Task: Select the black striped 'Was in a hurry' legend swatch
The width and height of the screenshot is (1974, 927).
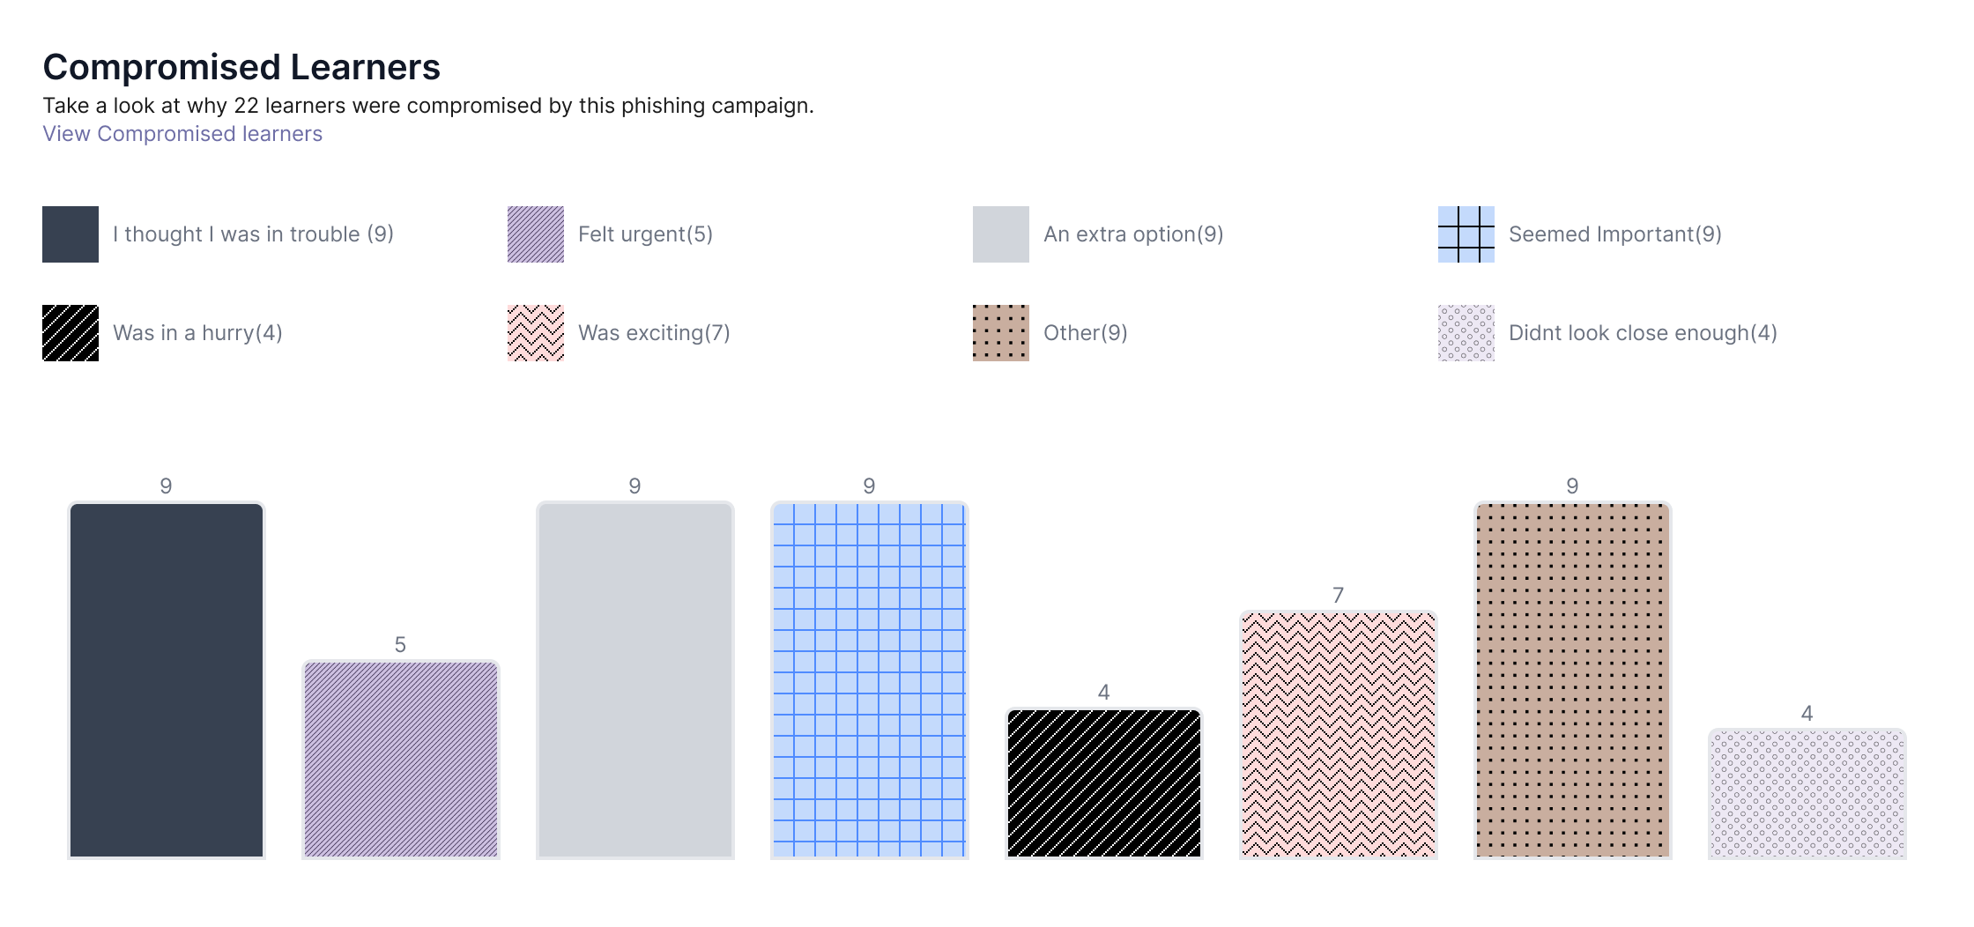Action: point(70,333)
